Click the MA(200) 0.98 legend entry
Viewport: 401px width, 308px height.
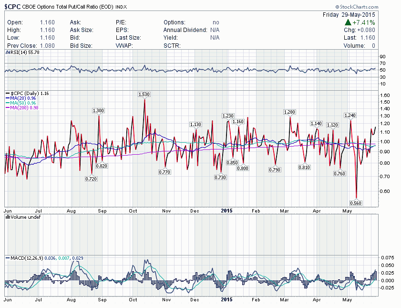(22, 108)
